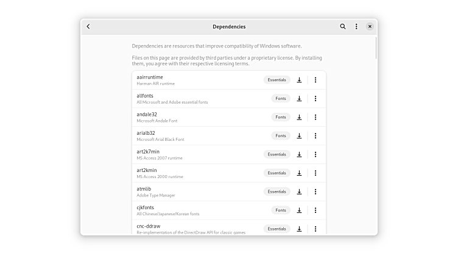
Task: Click the Essentials tag on aairruntime
Action: [x=277, y=80]
